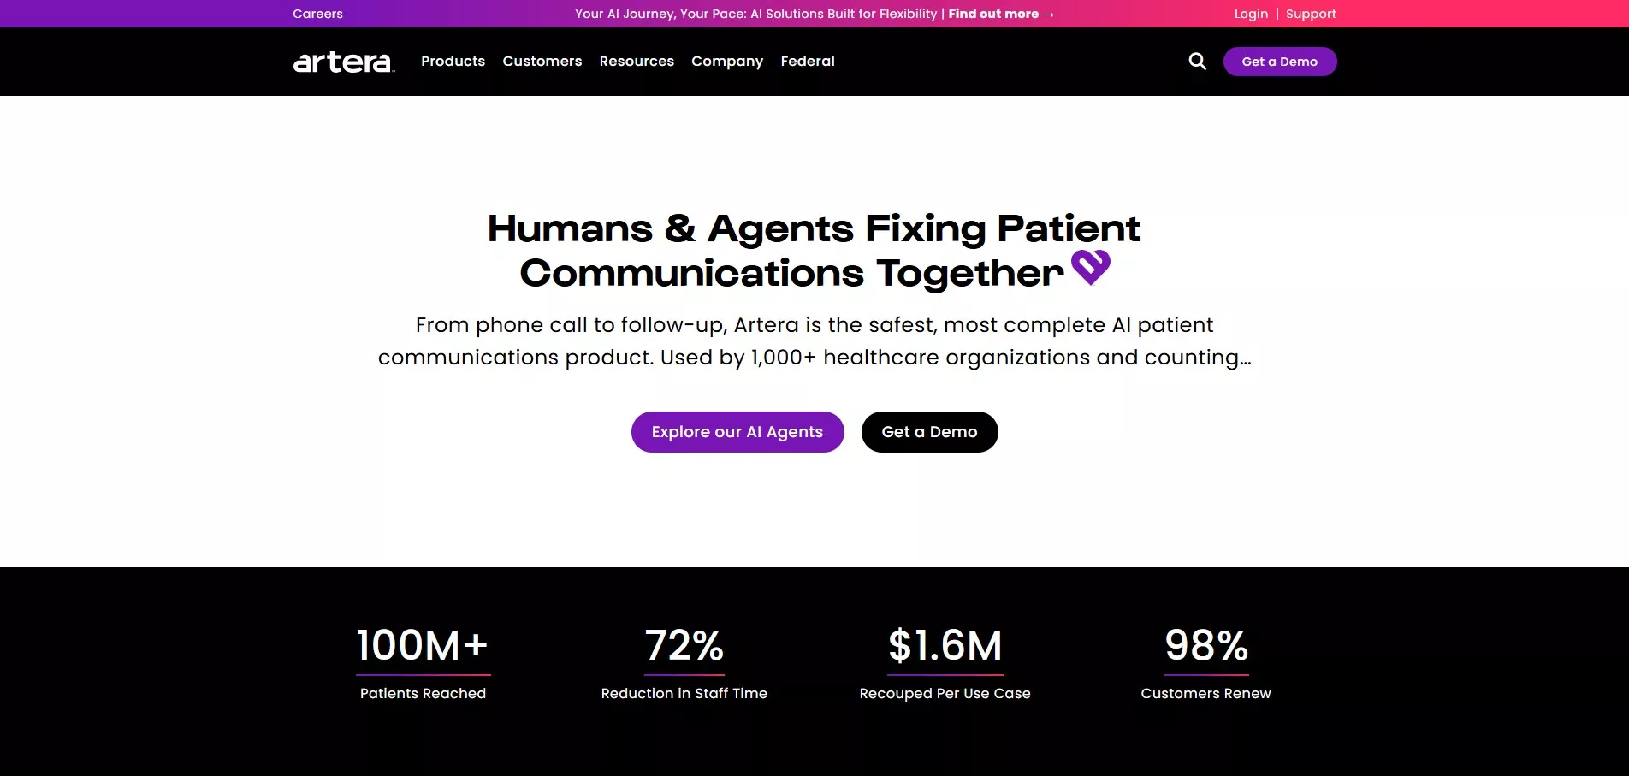Expand the Resources navigation menu

(637, 62)
